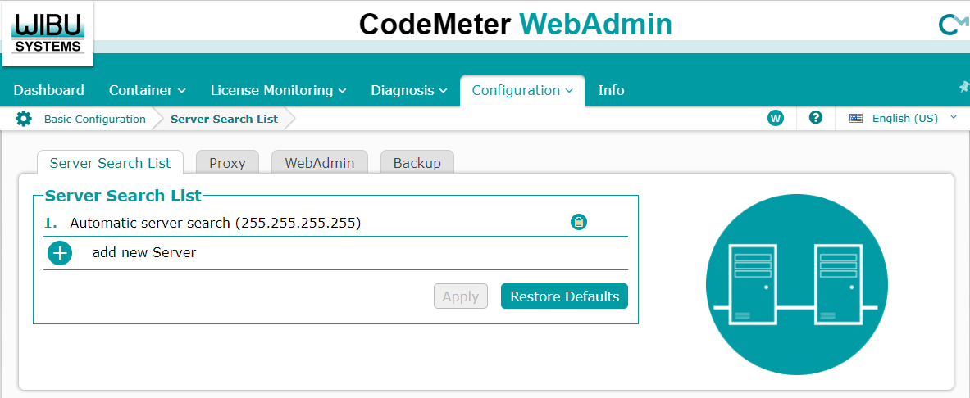Click the WIBU Systems logo
The image size is (970, 398).
click(x=48, y=34)
